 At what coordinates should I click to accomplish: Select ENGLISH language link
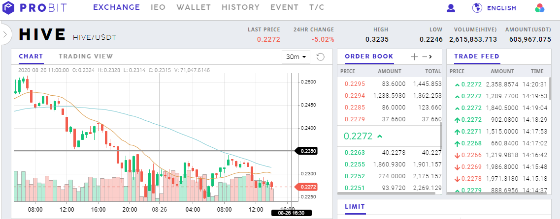(501, 8)
